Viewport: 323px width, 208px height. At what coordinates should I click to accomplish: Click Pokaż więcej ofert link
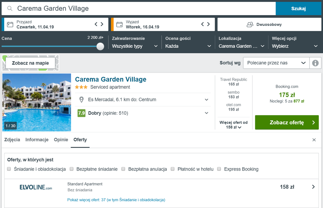click(116, 200)
